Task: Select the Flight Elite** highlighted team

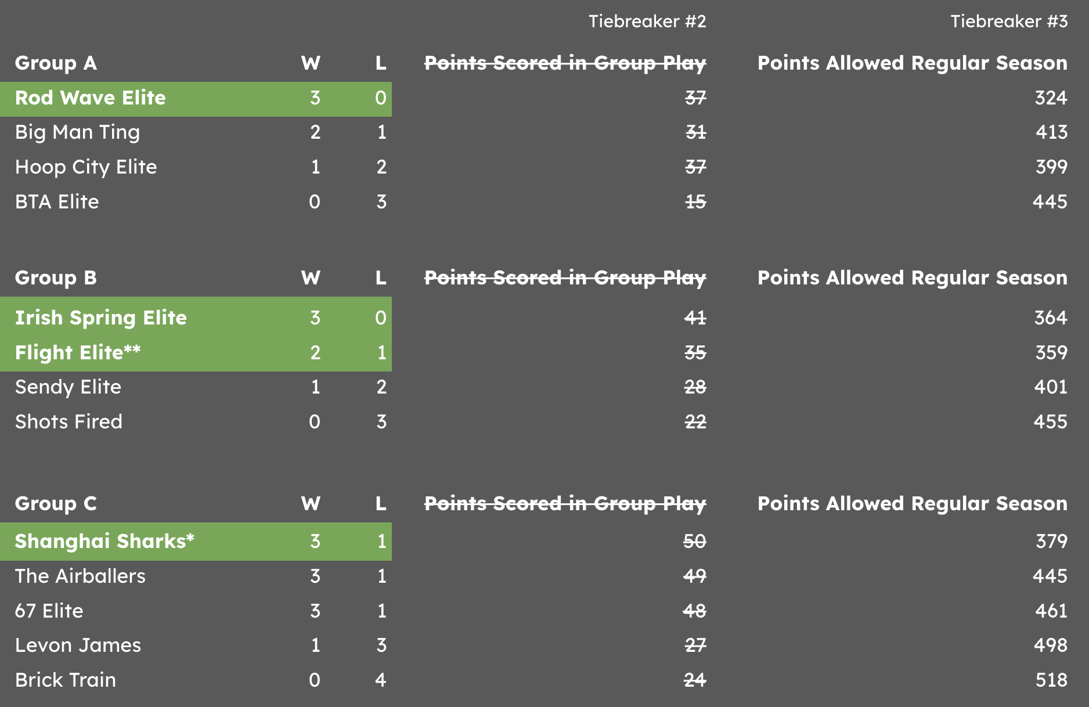Action: point(78,353)
